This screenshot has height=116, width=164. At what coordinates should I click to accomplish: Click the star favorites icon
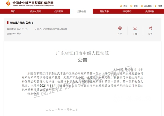[x=156, y=6]
